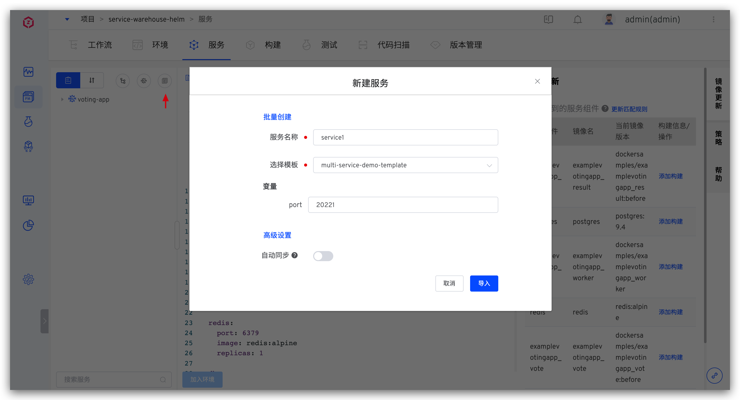
Task: Click the service sort order icon
Action: (92, 81)
